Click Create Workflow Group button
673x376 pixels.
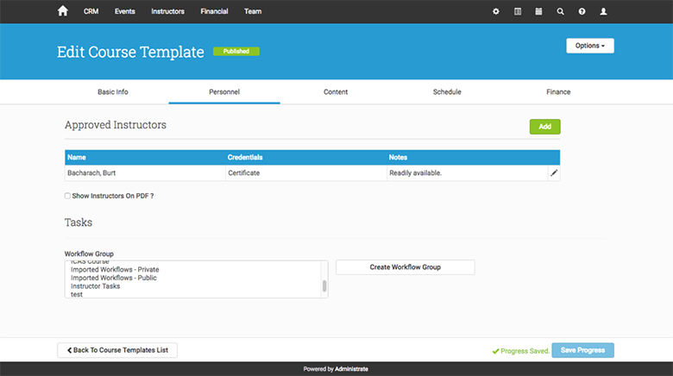[x=406, y=267]
